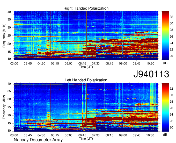The image size is (176, 143).
Task: Click the dB unit label beside Right Handed colour bar
Action: 165,63
